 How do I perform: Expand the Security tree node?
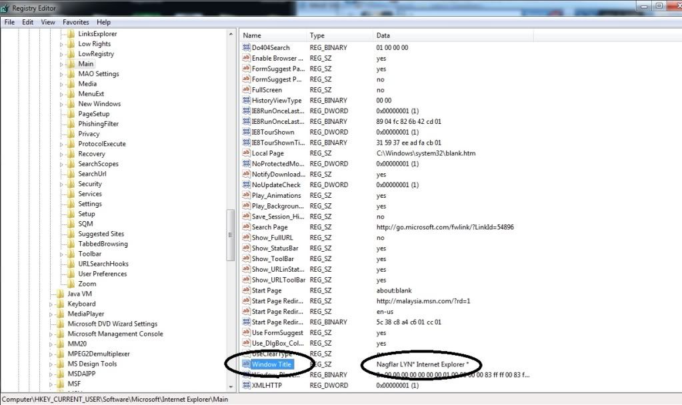62,184
